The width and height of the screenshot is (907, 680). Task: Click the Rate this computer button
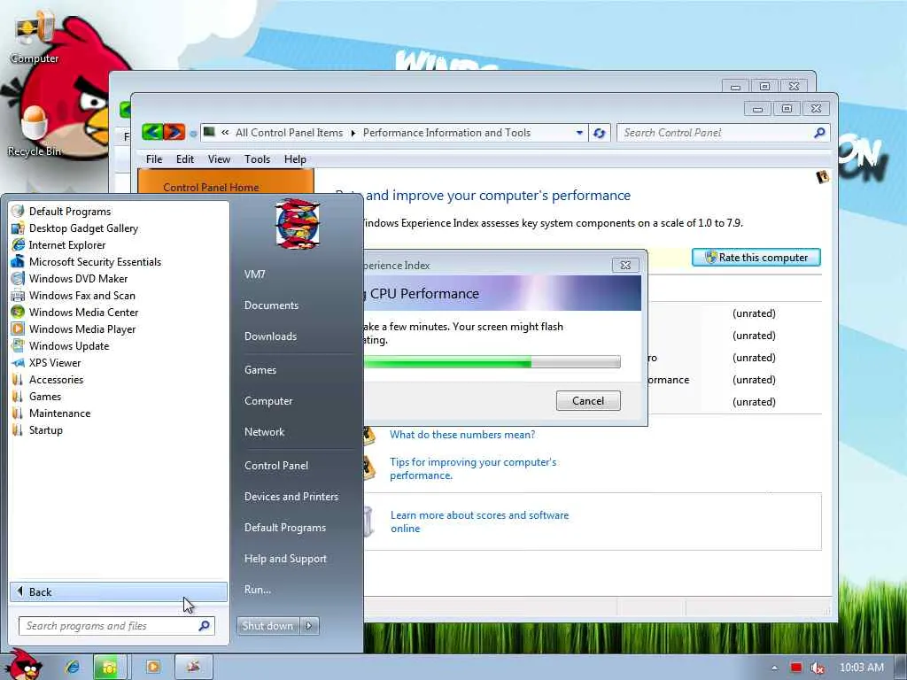point(756,258)
